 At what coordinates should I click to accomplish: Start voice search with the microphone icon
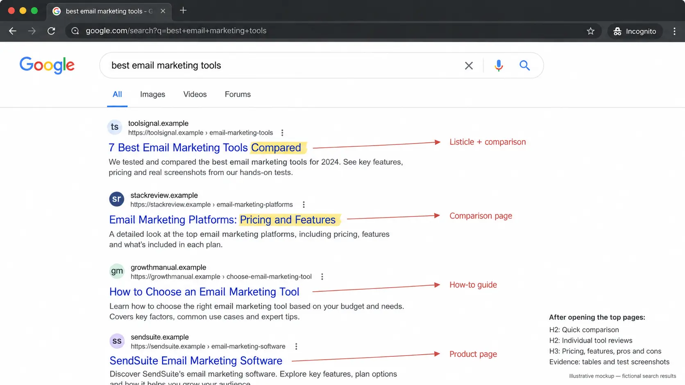tap(499, 65)
